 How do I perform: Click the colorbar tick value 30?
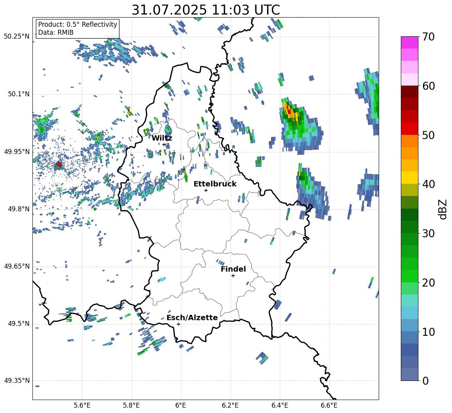(x=428, y=233)
